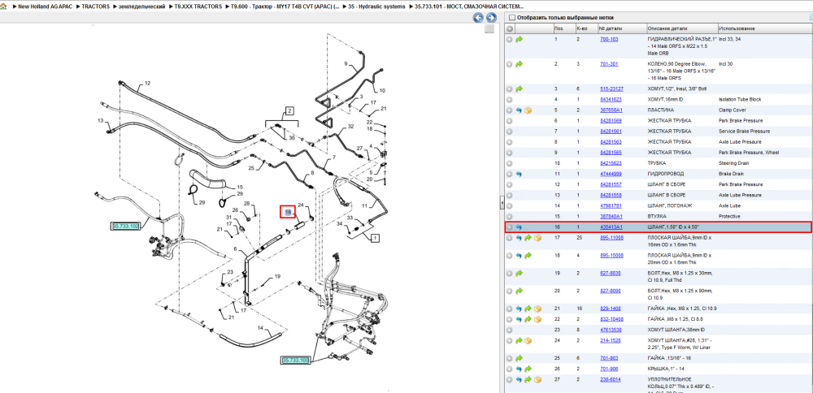The image size is (813, 393).
Task: Click the plus icon for row 84341623
Action: [x=510, y=99]
